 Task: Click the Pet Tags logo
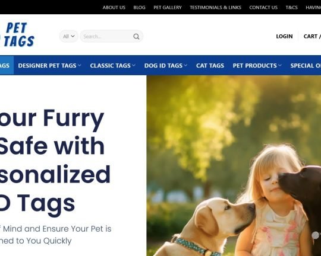point(17,34)
